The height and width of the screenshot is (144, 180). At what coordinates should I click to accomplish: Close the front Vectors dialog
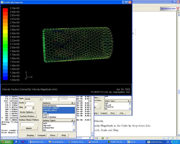point(53,135)
